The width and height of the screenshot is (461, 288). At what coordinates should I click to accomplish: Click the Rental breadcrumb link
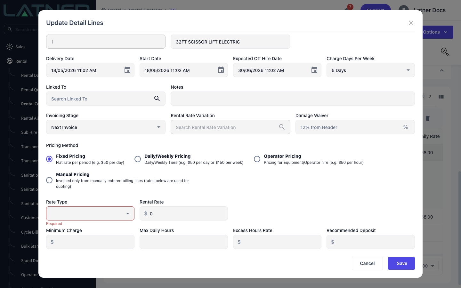114,10
